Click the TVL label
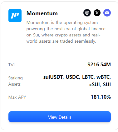The height and width of the screenshot is (132, 118). coord(12,65)
